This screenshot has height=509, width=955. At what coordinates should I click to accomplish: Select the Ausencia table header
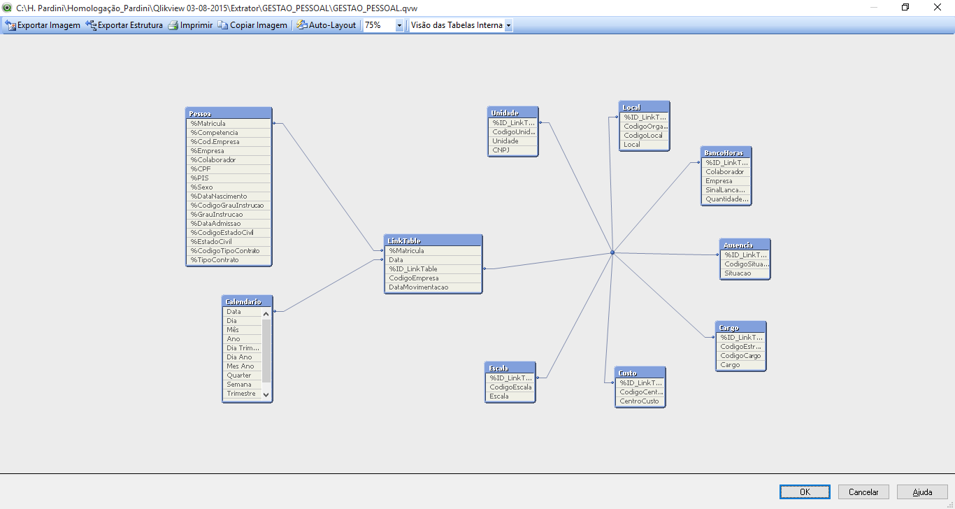tap(745, 245)
